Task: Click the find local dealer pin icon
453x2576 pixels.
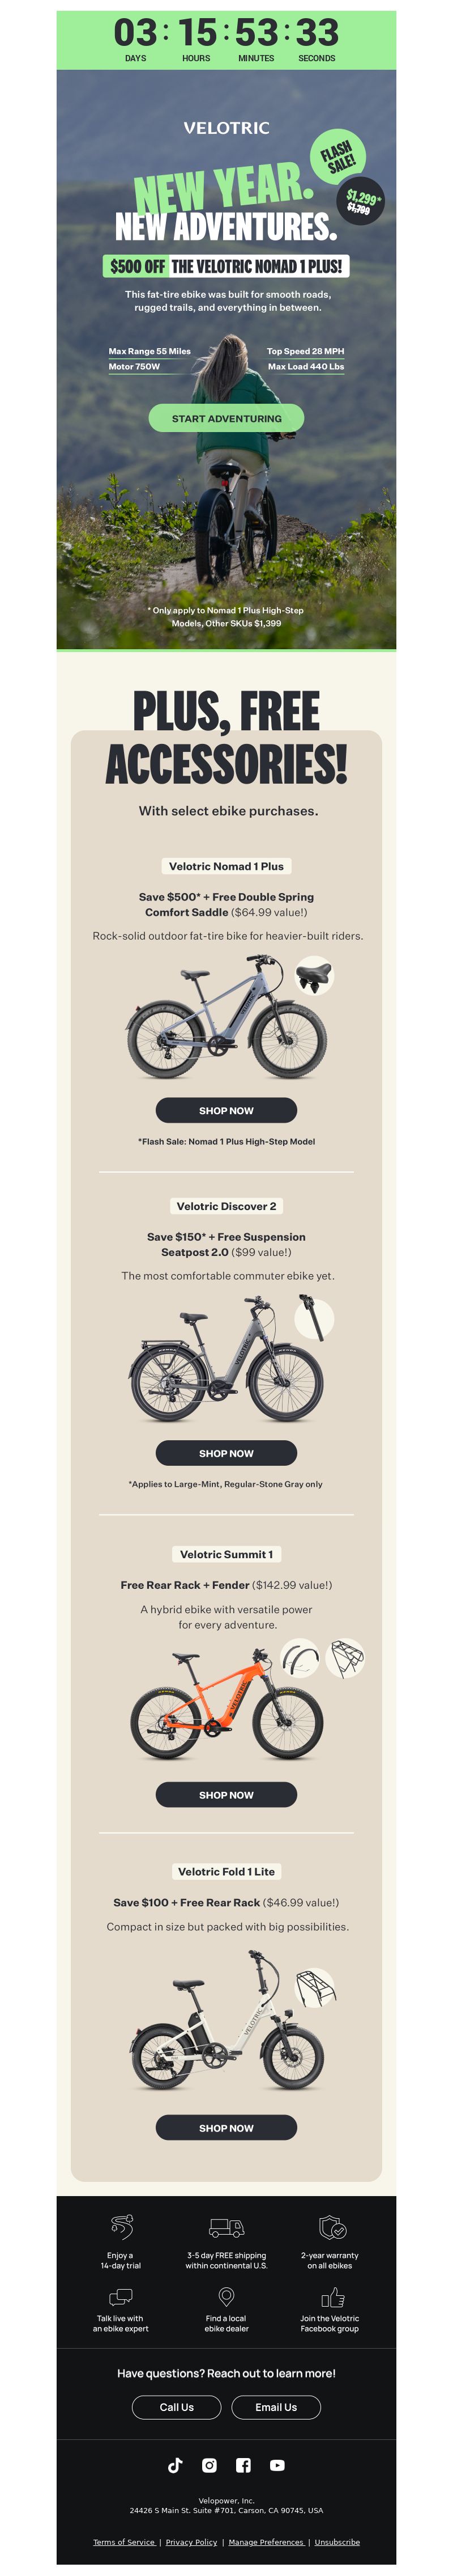Action: coord(226,2296)
